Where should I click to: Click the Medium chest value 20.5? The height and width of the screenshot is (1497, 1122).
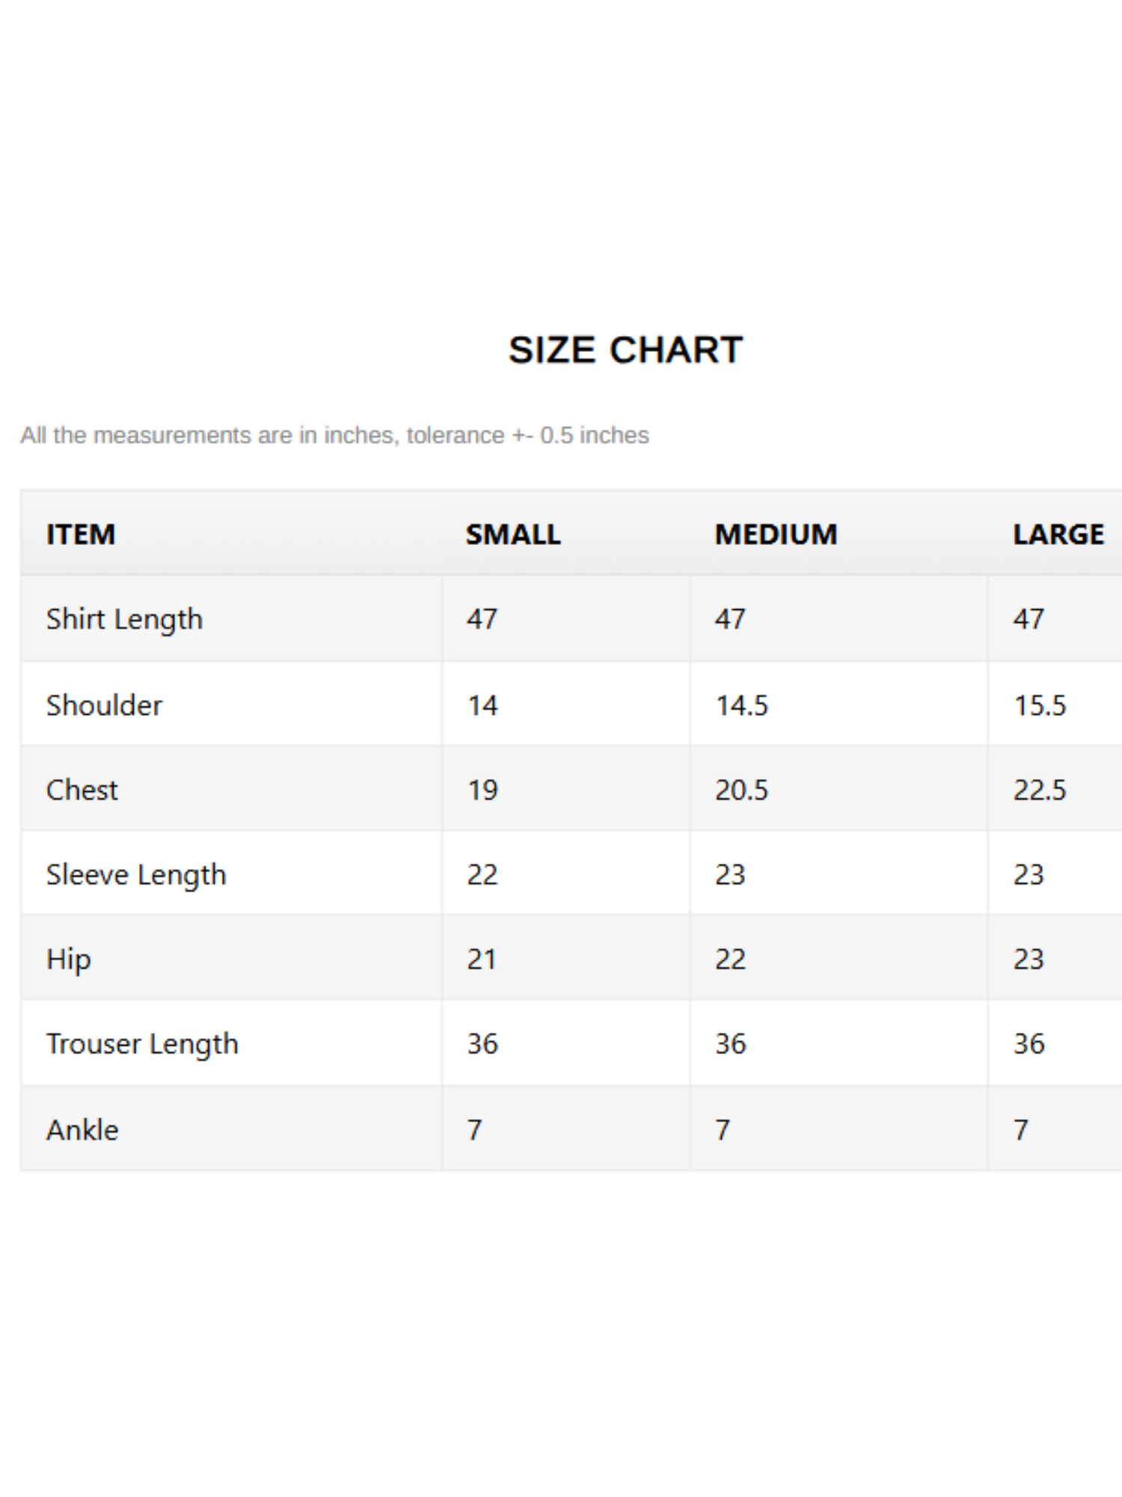pos(741,790)
